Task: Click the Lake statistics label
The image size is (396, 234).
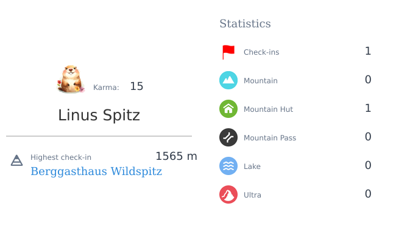Action: coord(252,167)
